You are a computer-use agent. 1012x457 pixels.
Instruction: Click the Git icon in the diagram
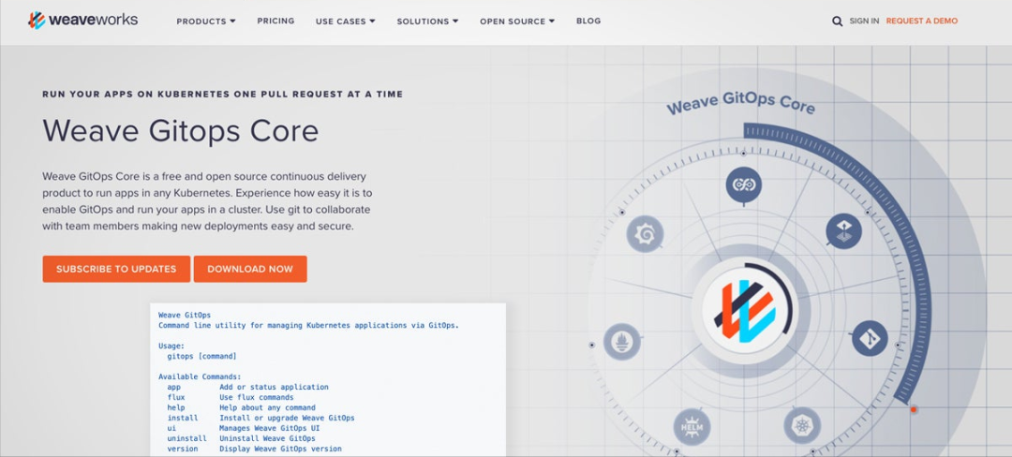tap(870, 337)
